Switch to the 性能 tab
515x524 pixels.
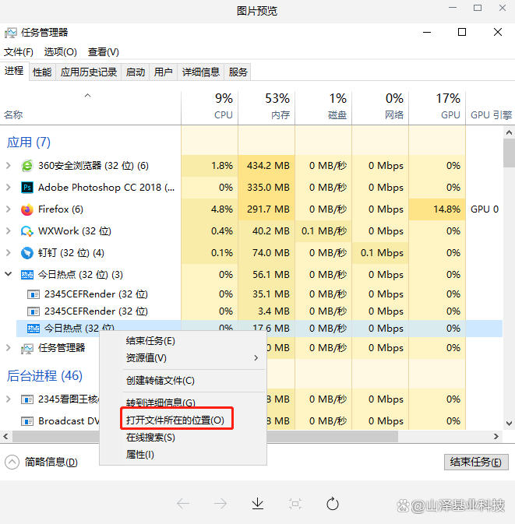42,72
